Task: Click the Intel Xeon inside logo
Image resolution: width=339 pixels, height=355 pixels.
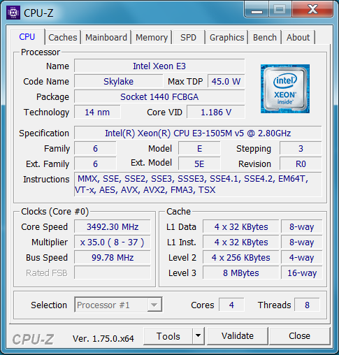Action: [285, 89]
